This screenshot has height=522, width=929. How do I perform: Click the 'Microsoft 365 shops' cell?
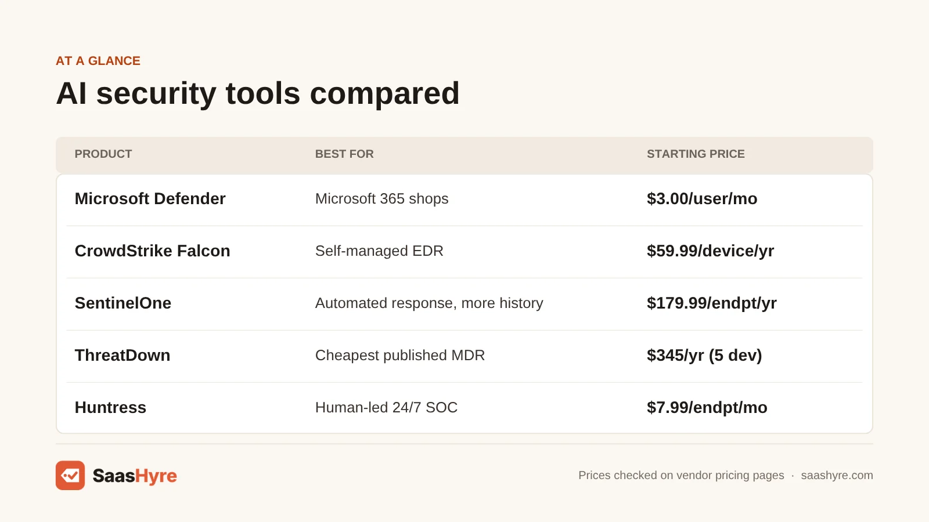(381, 198)
